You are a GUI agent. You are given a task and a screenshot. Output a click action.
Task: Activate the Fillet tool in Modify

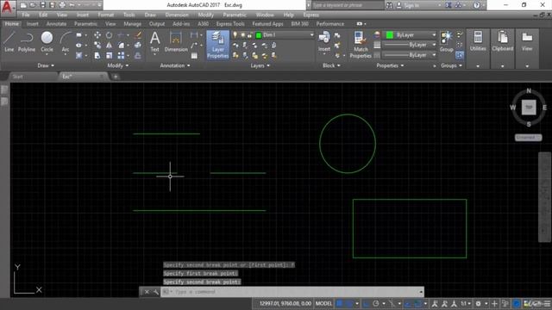coord(121,45)
